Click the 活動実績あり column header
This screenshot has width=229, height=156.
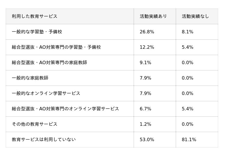click(153, 17)
